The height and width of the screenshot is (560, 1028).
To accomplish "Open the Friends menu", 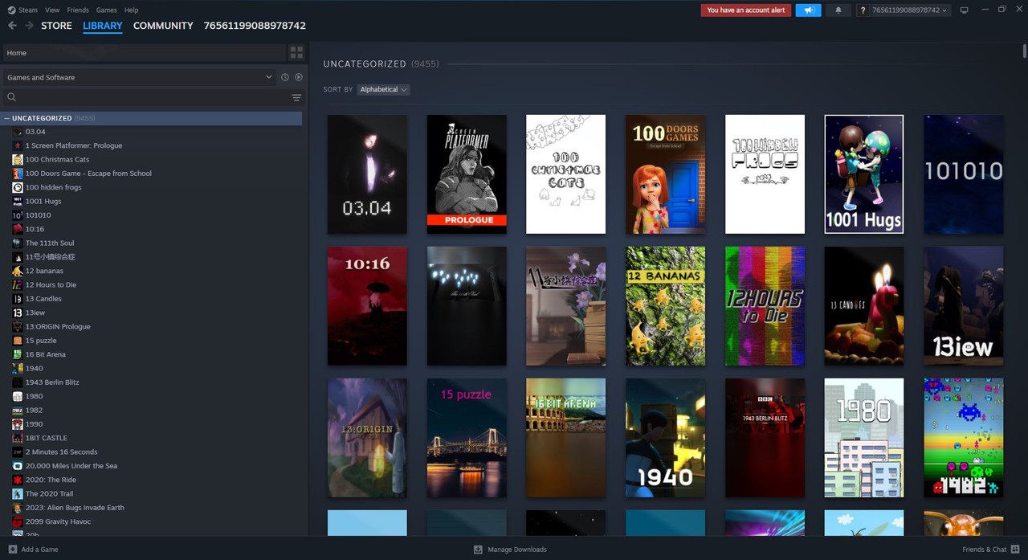I will [78, 10].
